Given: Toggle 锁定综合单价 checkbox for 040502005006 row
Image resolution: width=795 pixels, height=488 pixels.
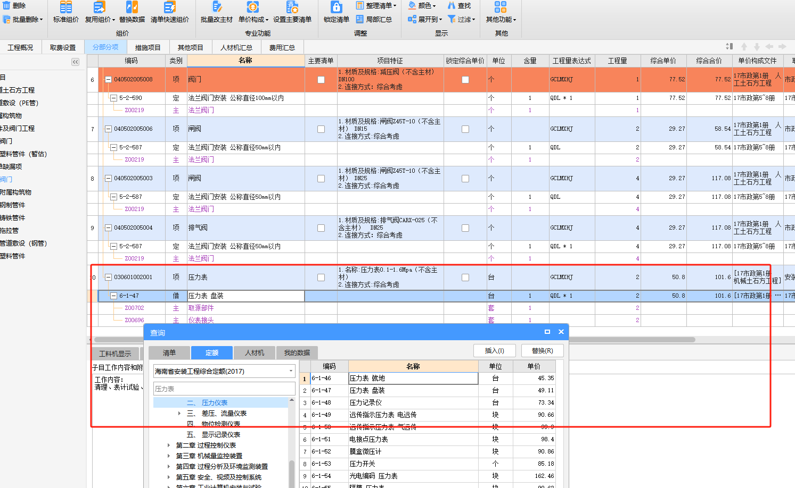Looking at the screenshot, I should pyautogui.click(x=465, y=129).
